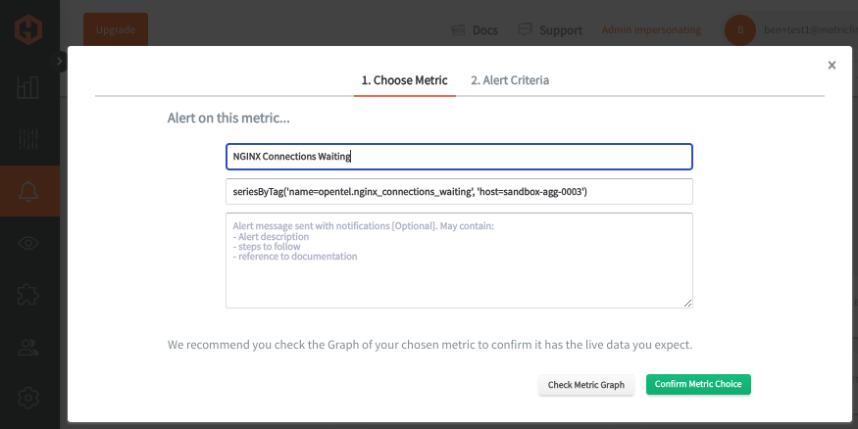Select the alerts bell icon
Image resolution: width=858 pixels, height=429 pixels.
pos(27,191)
